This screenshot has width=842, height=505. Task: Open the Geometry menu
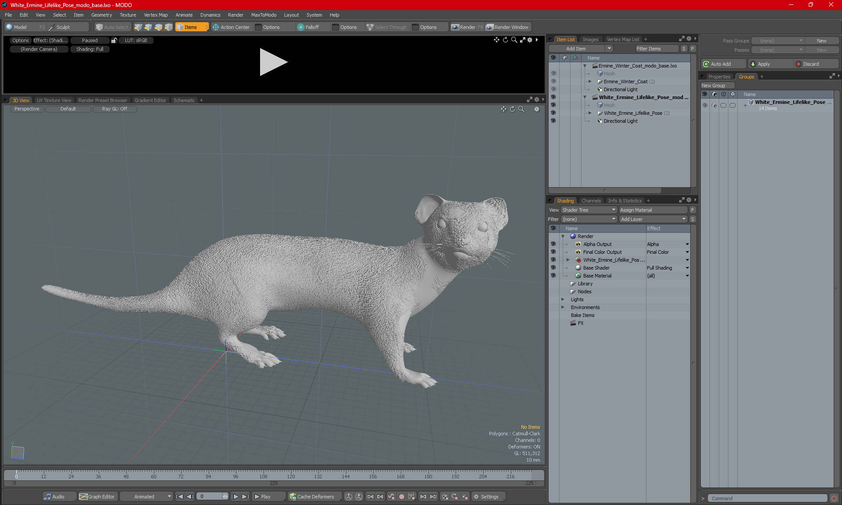(x=101, y=15)
